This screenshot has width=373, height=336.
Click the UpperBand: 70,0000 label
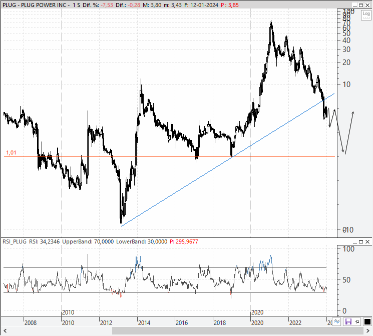tap(88, 241)
